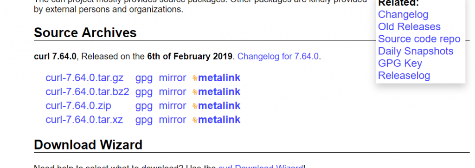Go to Old Releases page
The height and width of the screenshot is (168, 475).
pos(409,27)
